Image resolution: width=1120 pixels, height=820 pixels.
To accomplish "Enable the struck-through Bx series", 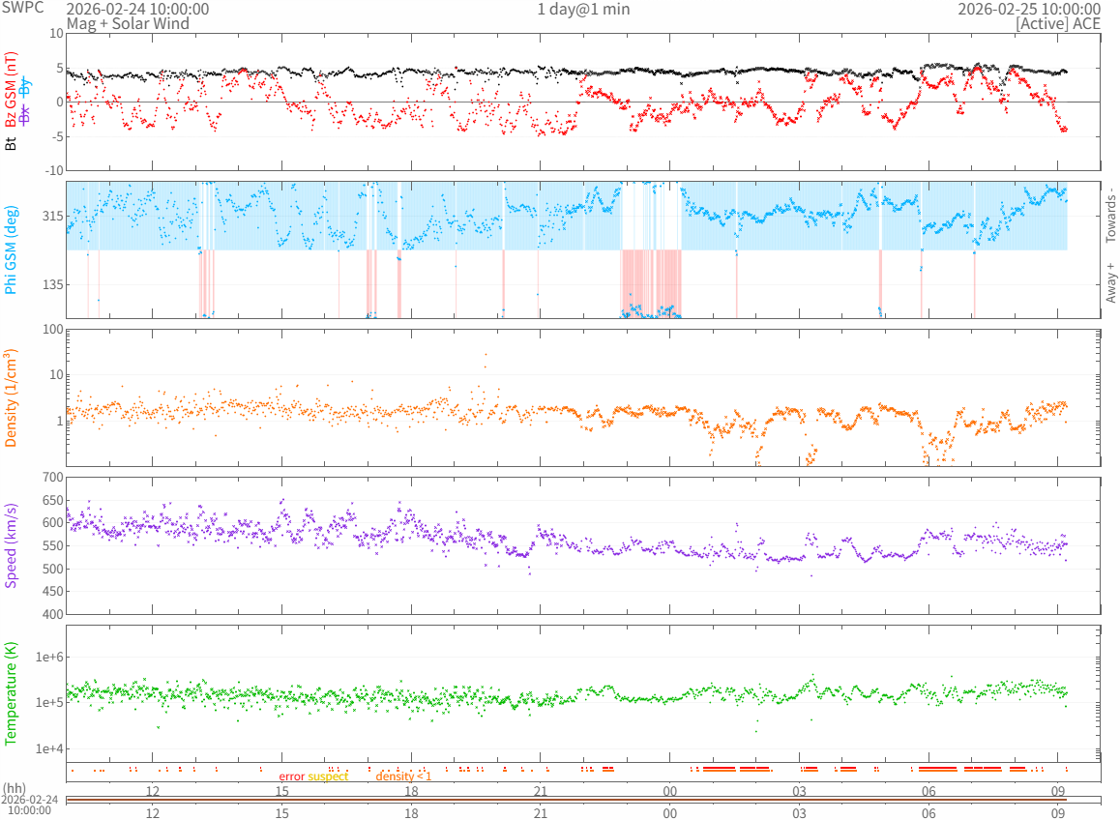I will (x=25, y=113).
